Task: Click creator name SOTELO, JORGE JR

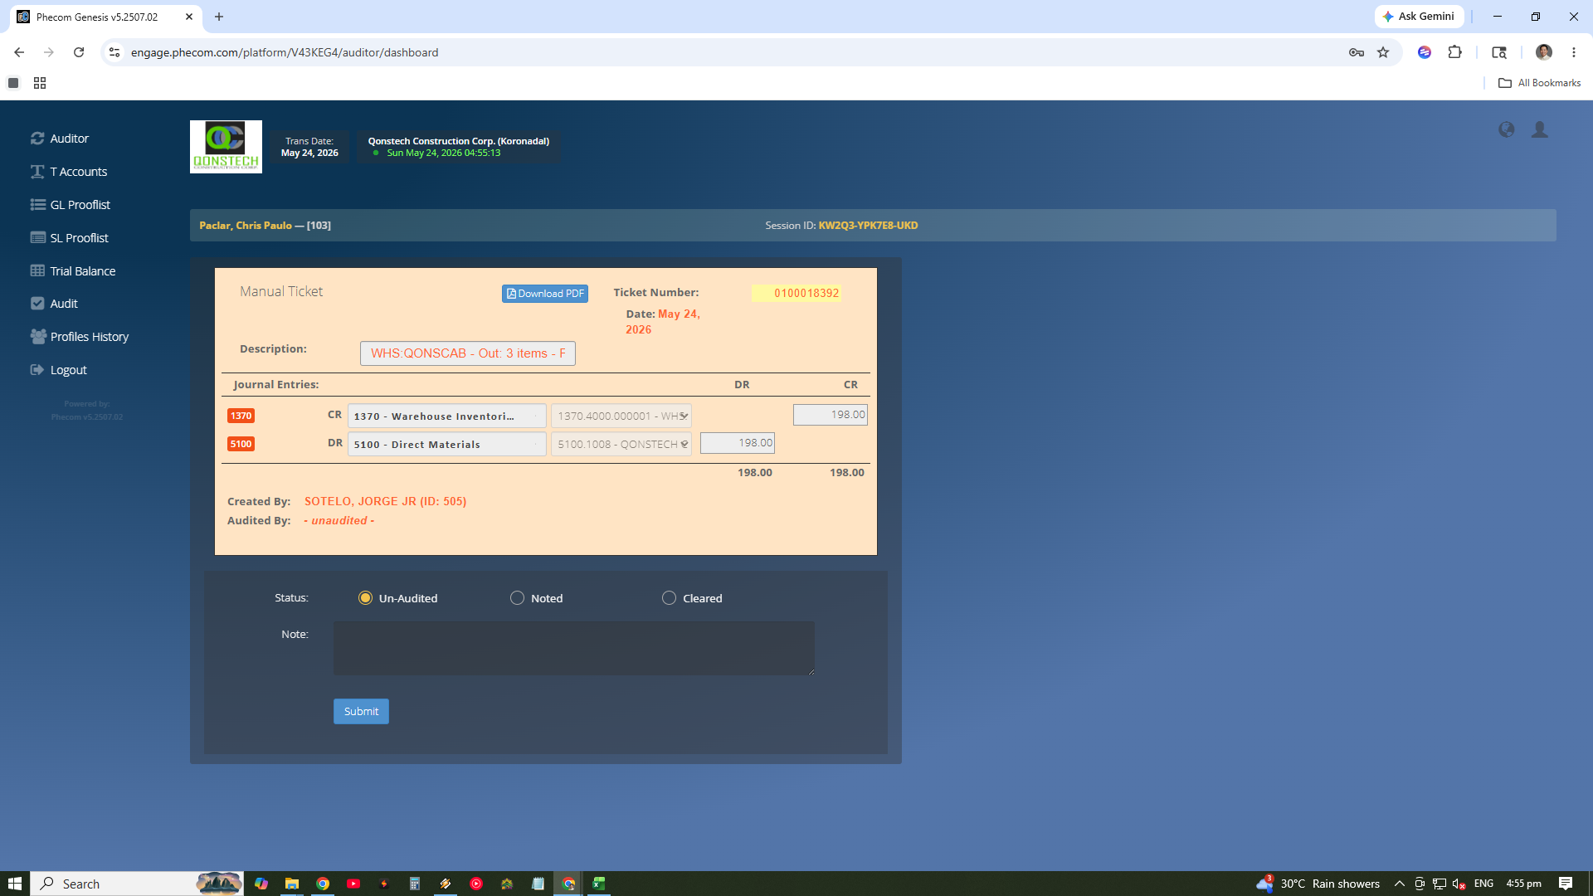Action: [385, 501]
